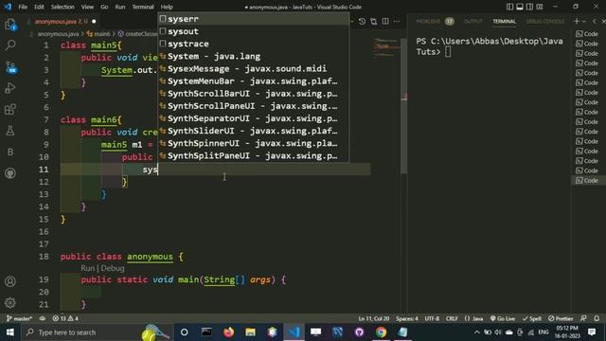Open Firefox from the taskbar
The image size is (606, 341).
[228, 332]
